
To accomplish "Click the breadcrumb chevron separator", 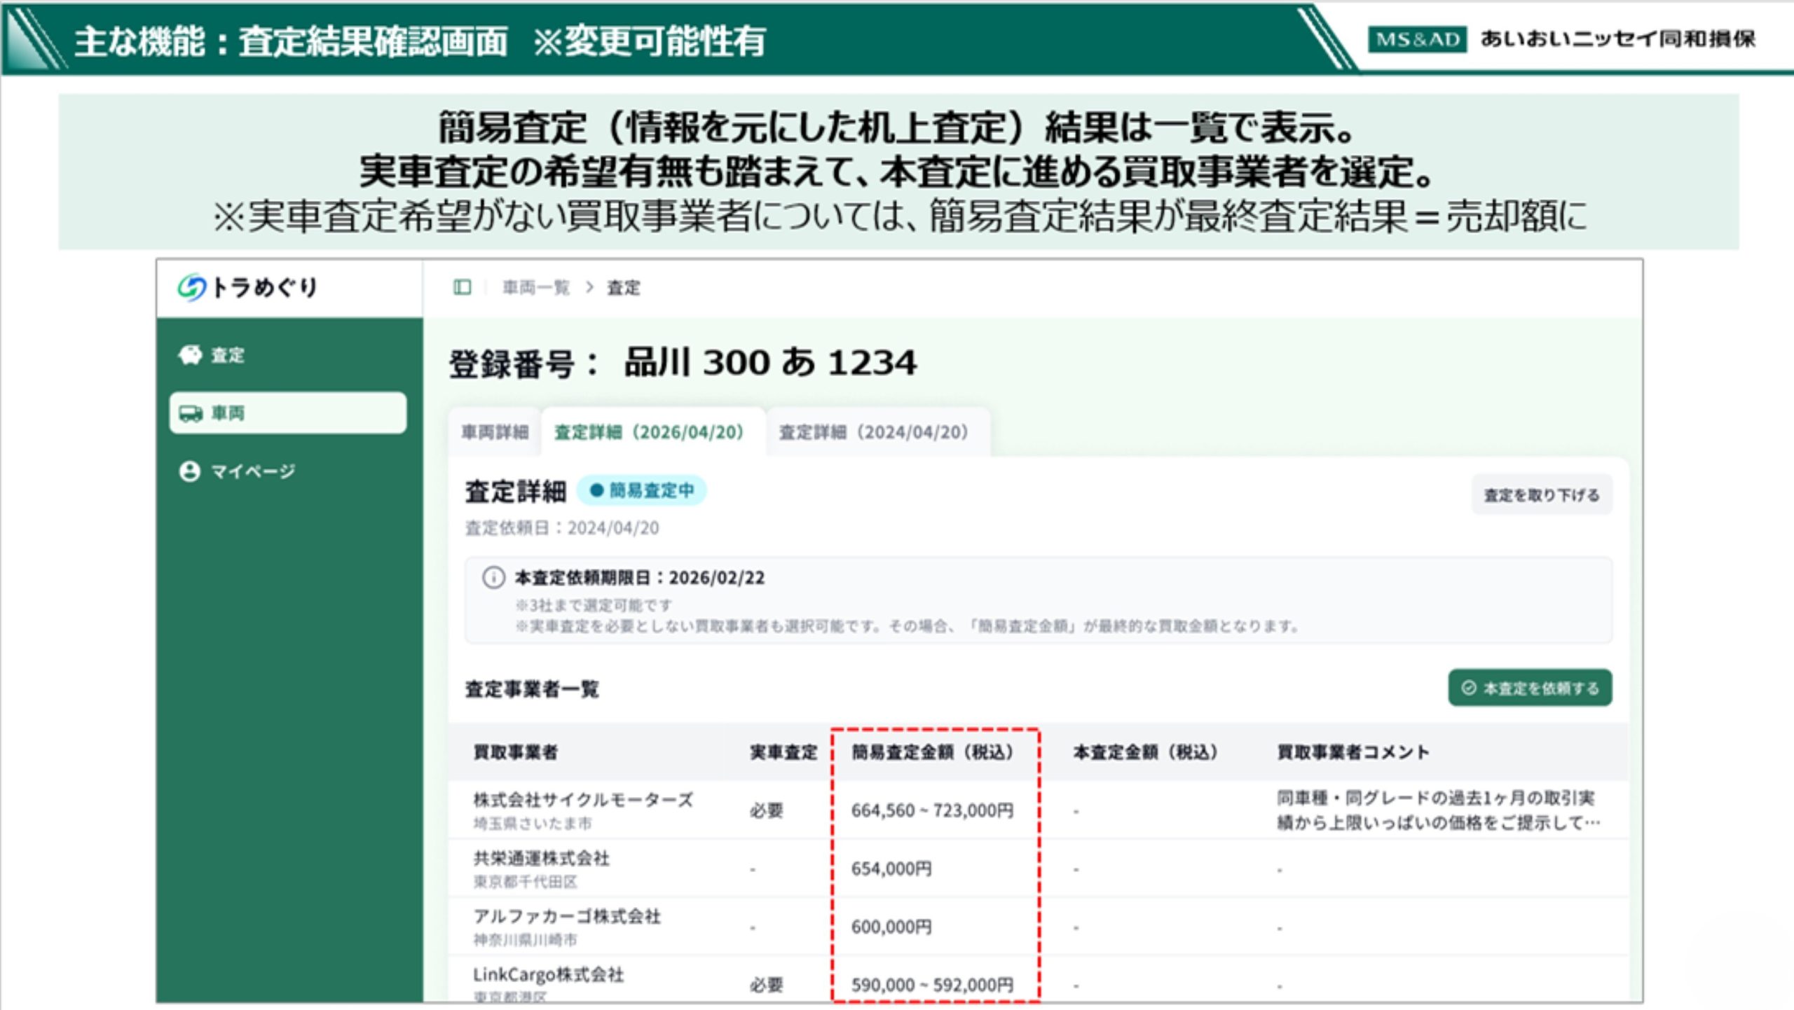I will (x=589, y=287).
